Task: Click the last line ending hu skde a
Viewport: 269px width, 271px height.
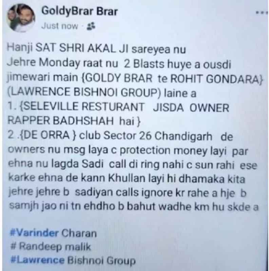Action: coord(134,206)
